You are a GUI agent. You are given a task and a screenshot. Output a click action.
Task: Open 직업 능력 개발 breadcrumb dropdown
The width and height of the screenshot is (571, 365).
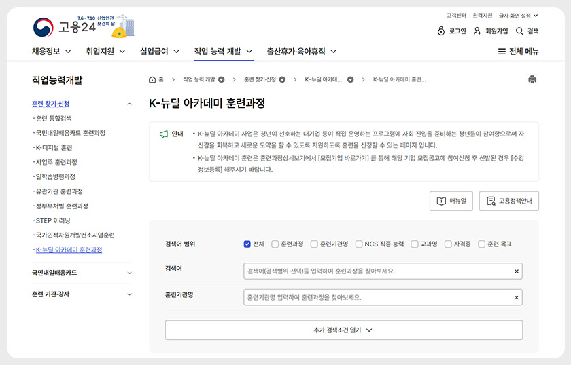(x=221, y=79)
